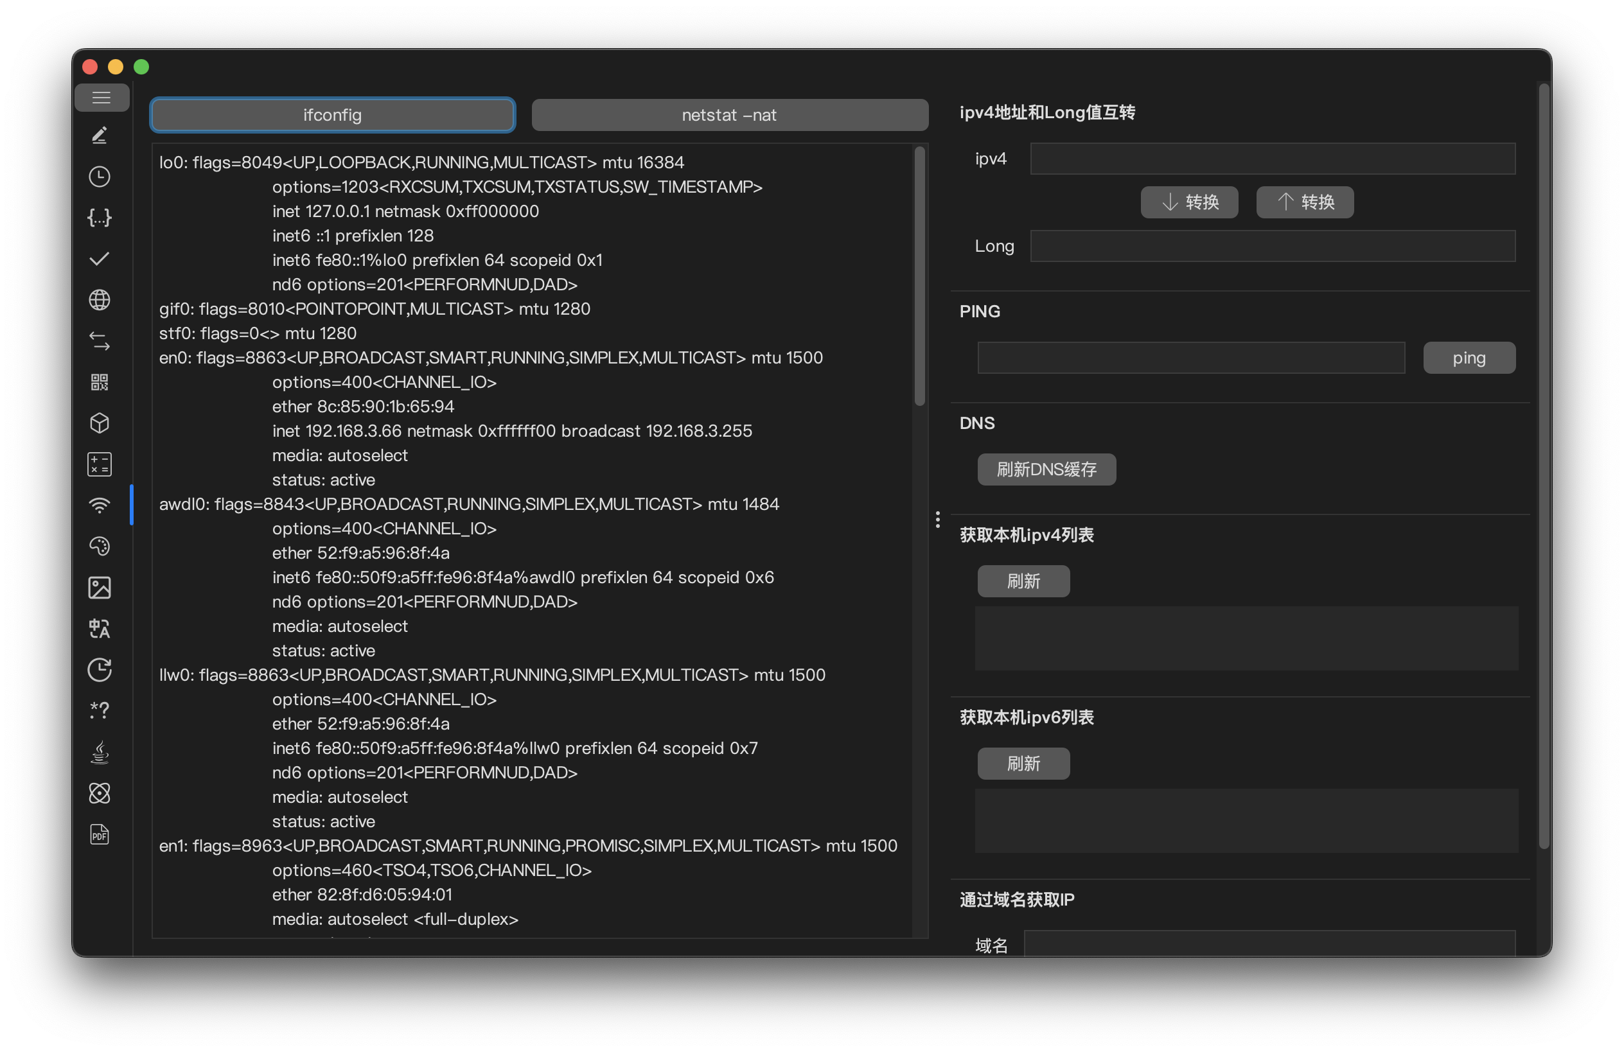The image size is (1624, 1052).
Task: Open the QR code tool
Action: point(100,382)
